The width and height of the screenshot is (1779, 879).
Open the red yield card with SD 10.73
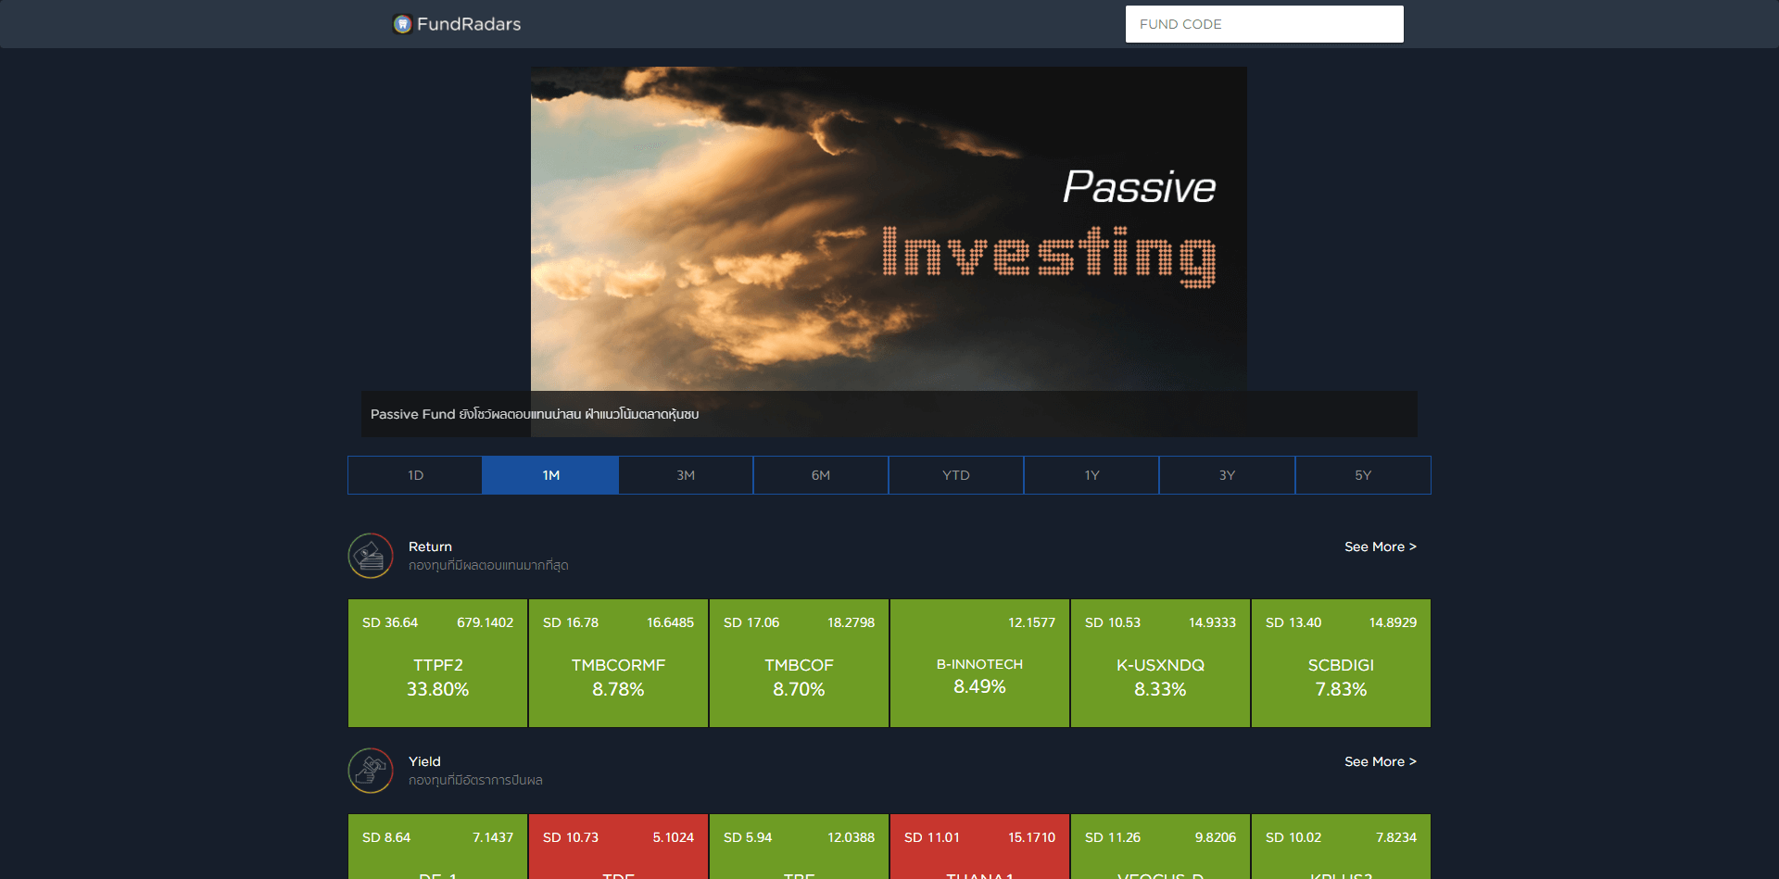click(x=618, y=847)
